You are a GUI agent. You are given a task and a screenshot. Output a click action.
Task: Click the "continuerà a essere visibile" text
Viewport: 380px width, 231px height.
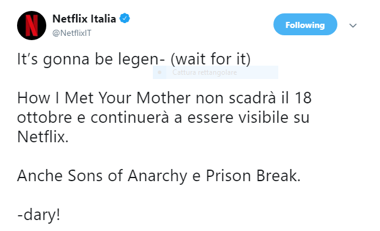186,117
